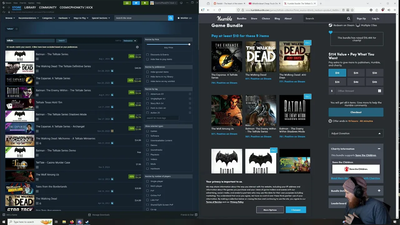Image resolution: width=400 pixels, height=225 pixels.
Task: Check Single-player filter
Action: 147,181
